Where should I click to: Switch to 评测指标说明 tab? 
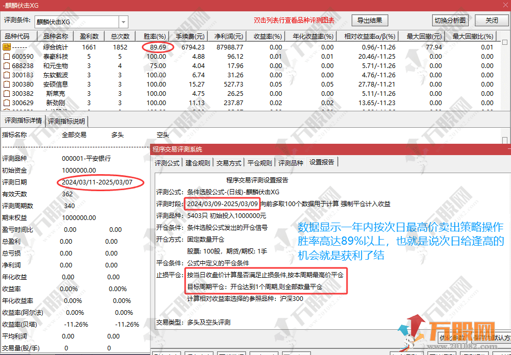(67, 122)
